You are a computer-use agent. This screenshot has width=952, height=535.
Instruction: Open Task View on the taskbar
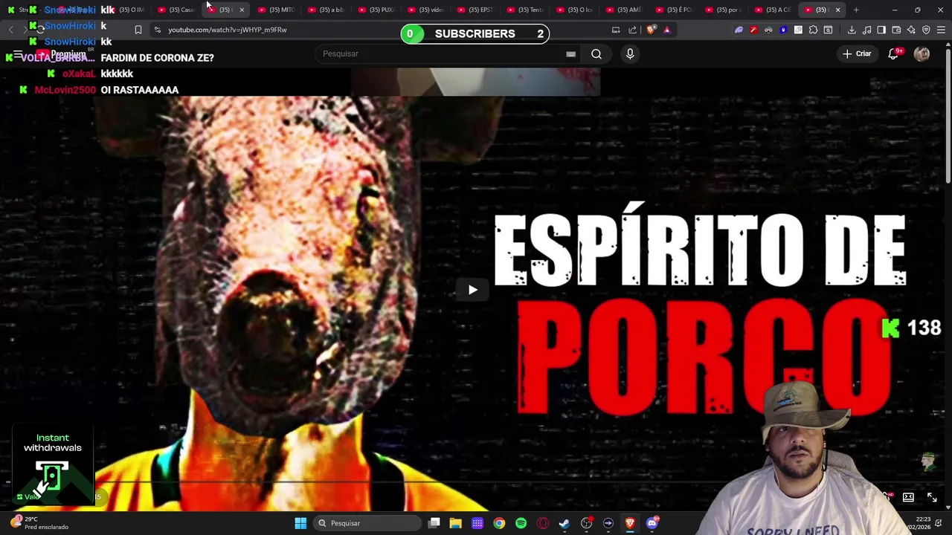click(434, 523)
